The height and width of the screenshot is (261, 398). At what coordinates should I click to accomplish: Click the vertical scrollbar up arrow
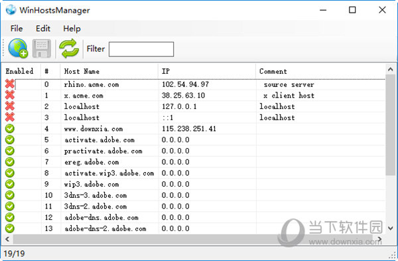[391, 69]
